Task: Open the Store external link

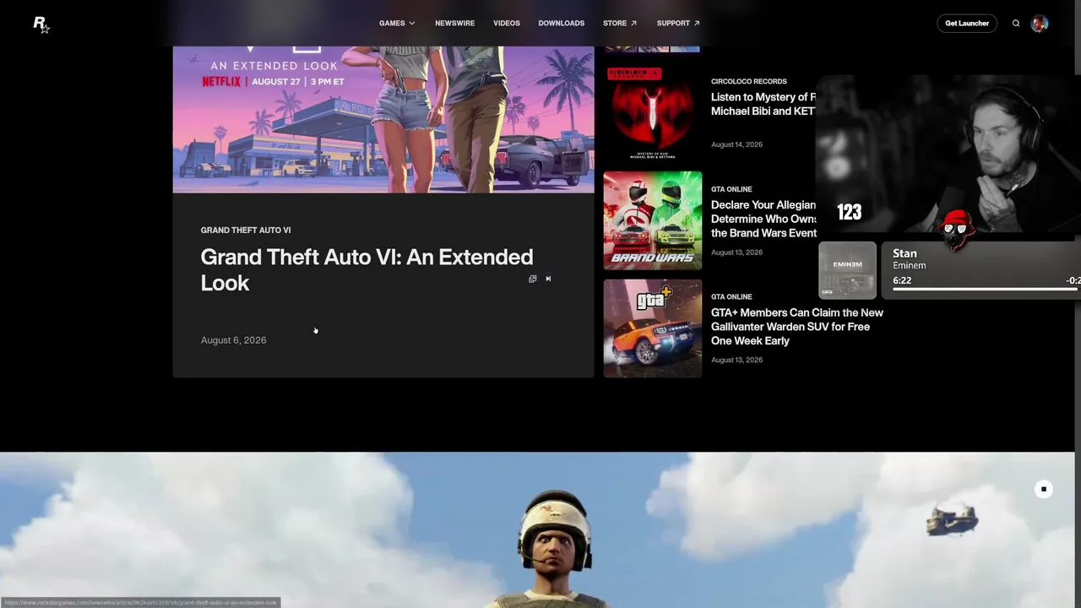Action: [620, 24]
